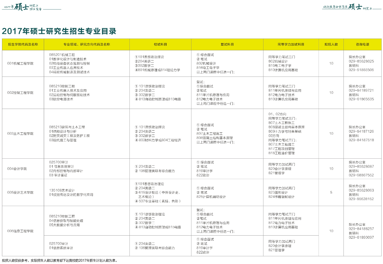
Task: Click enrollment count 5 for 设计艺术学院
Action: coord(331,193)
